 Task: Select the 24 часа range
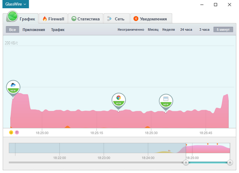click(186, 30)
